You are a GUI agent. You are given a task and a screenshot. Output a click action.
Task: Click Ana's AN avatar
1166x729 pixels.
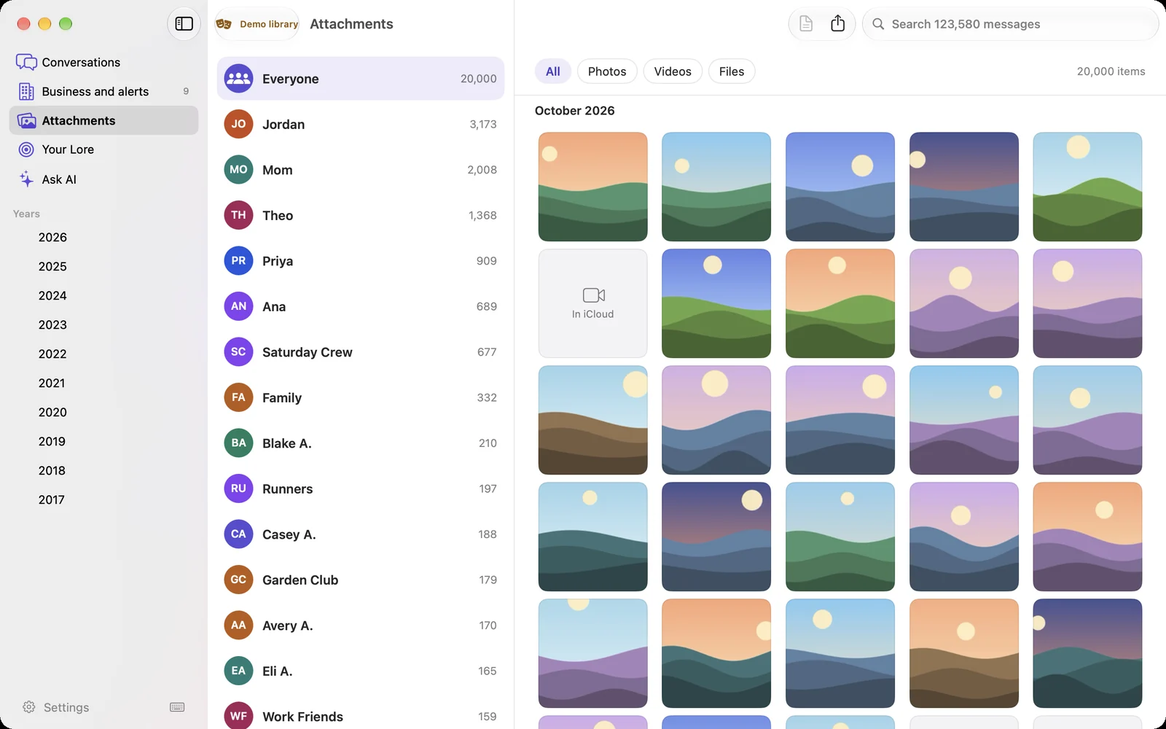tap(238, 306)
